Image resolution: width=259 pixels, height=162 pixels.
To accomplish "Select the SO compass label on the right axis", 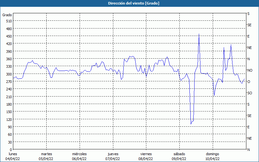I will [250, 93].
